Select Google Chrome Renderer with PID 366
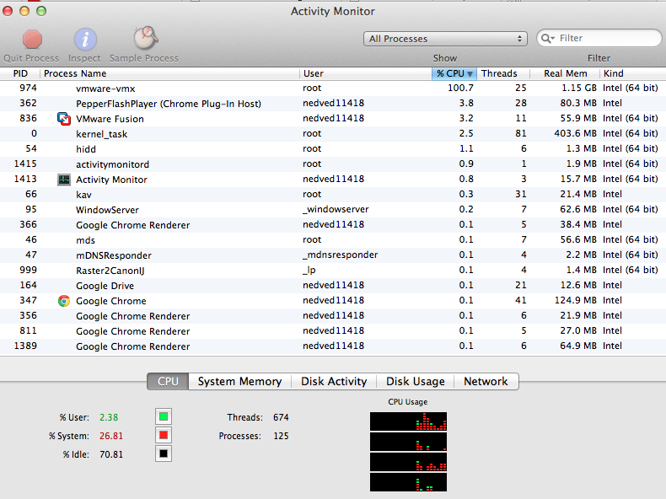This screenshot has height=499, width=666. point(333,225)
